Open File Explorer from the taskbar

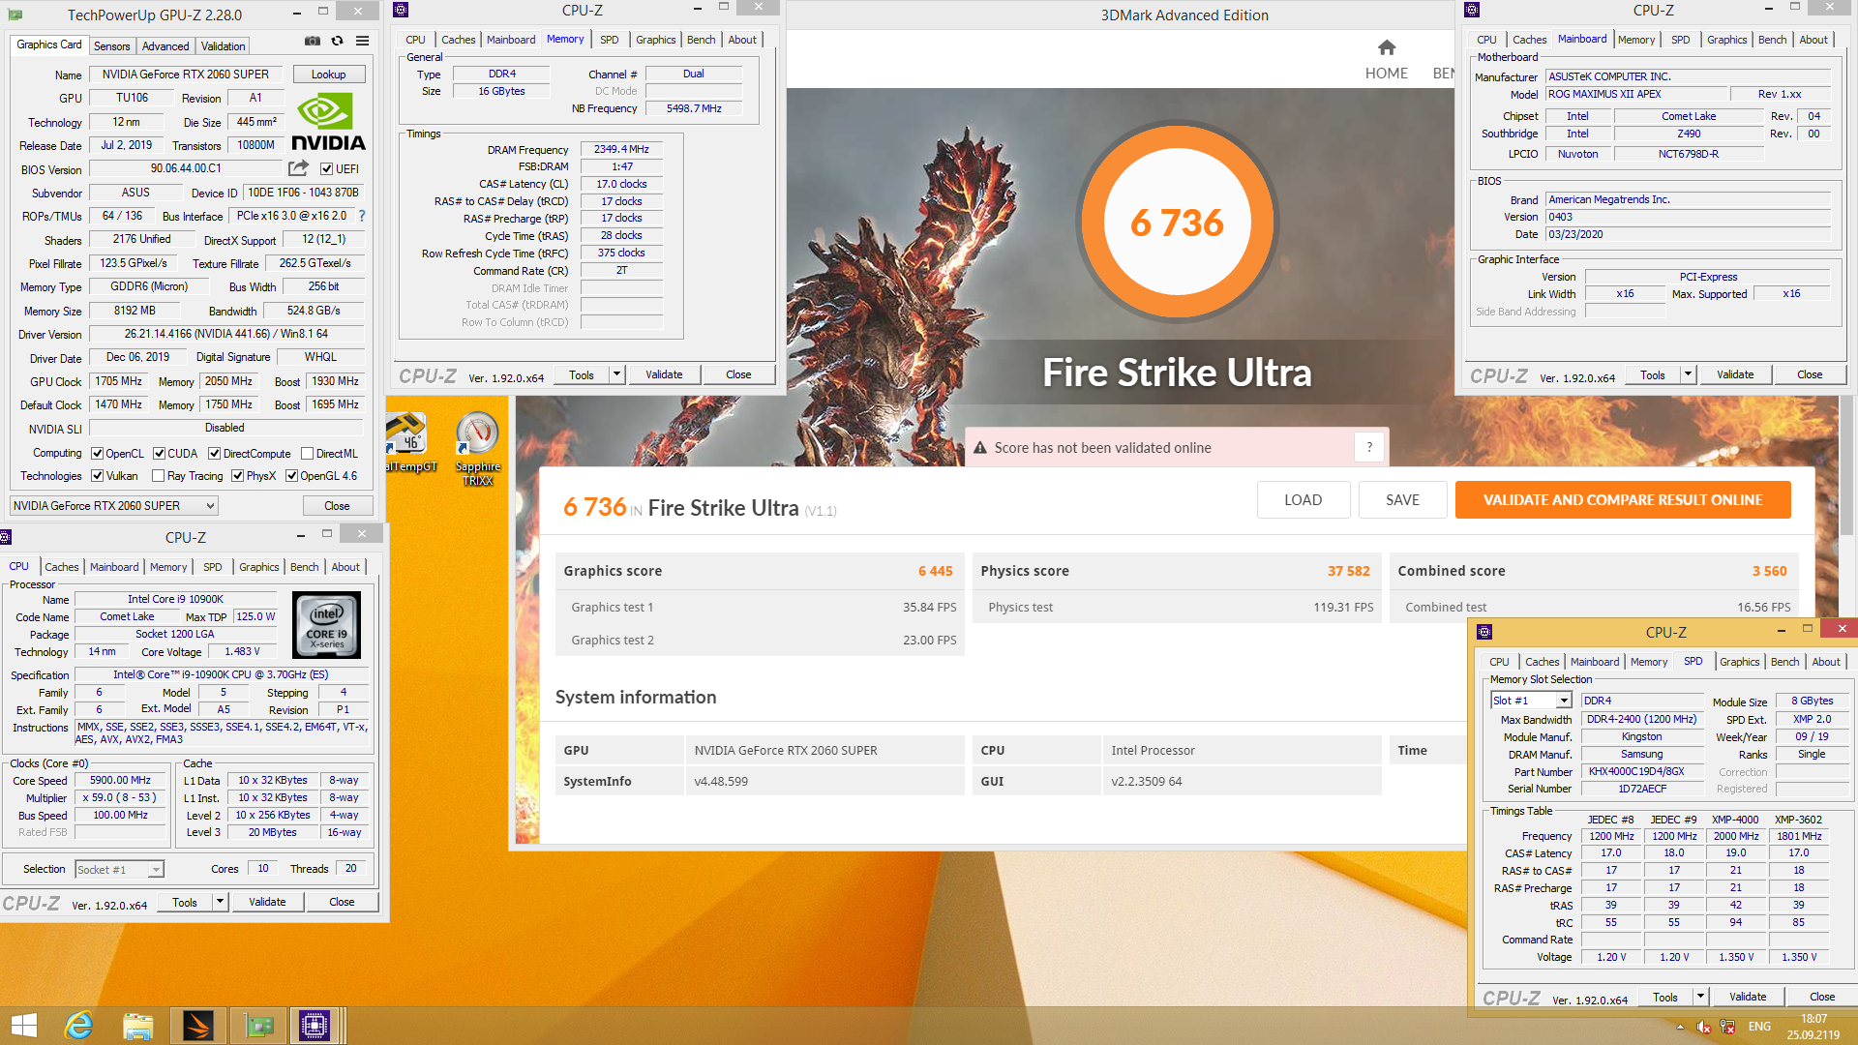(138, 1026)
